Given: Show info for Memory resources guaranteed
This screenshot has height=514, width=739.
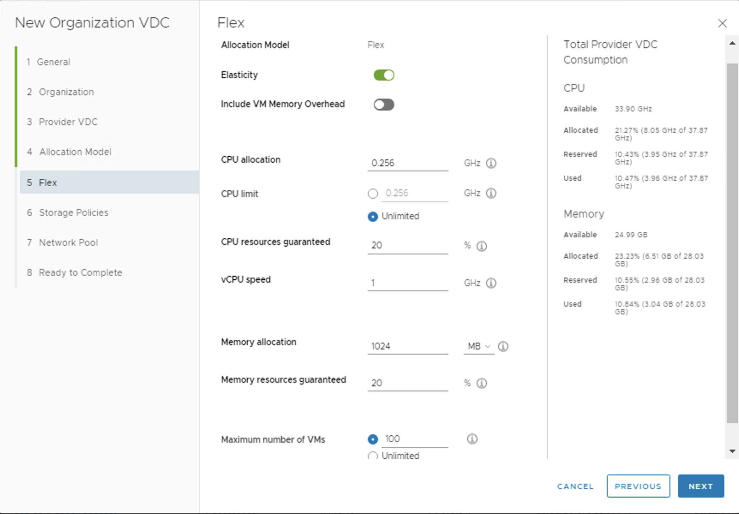Looking at the screenshot, I should tap(481, 383).
